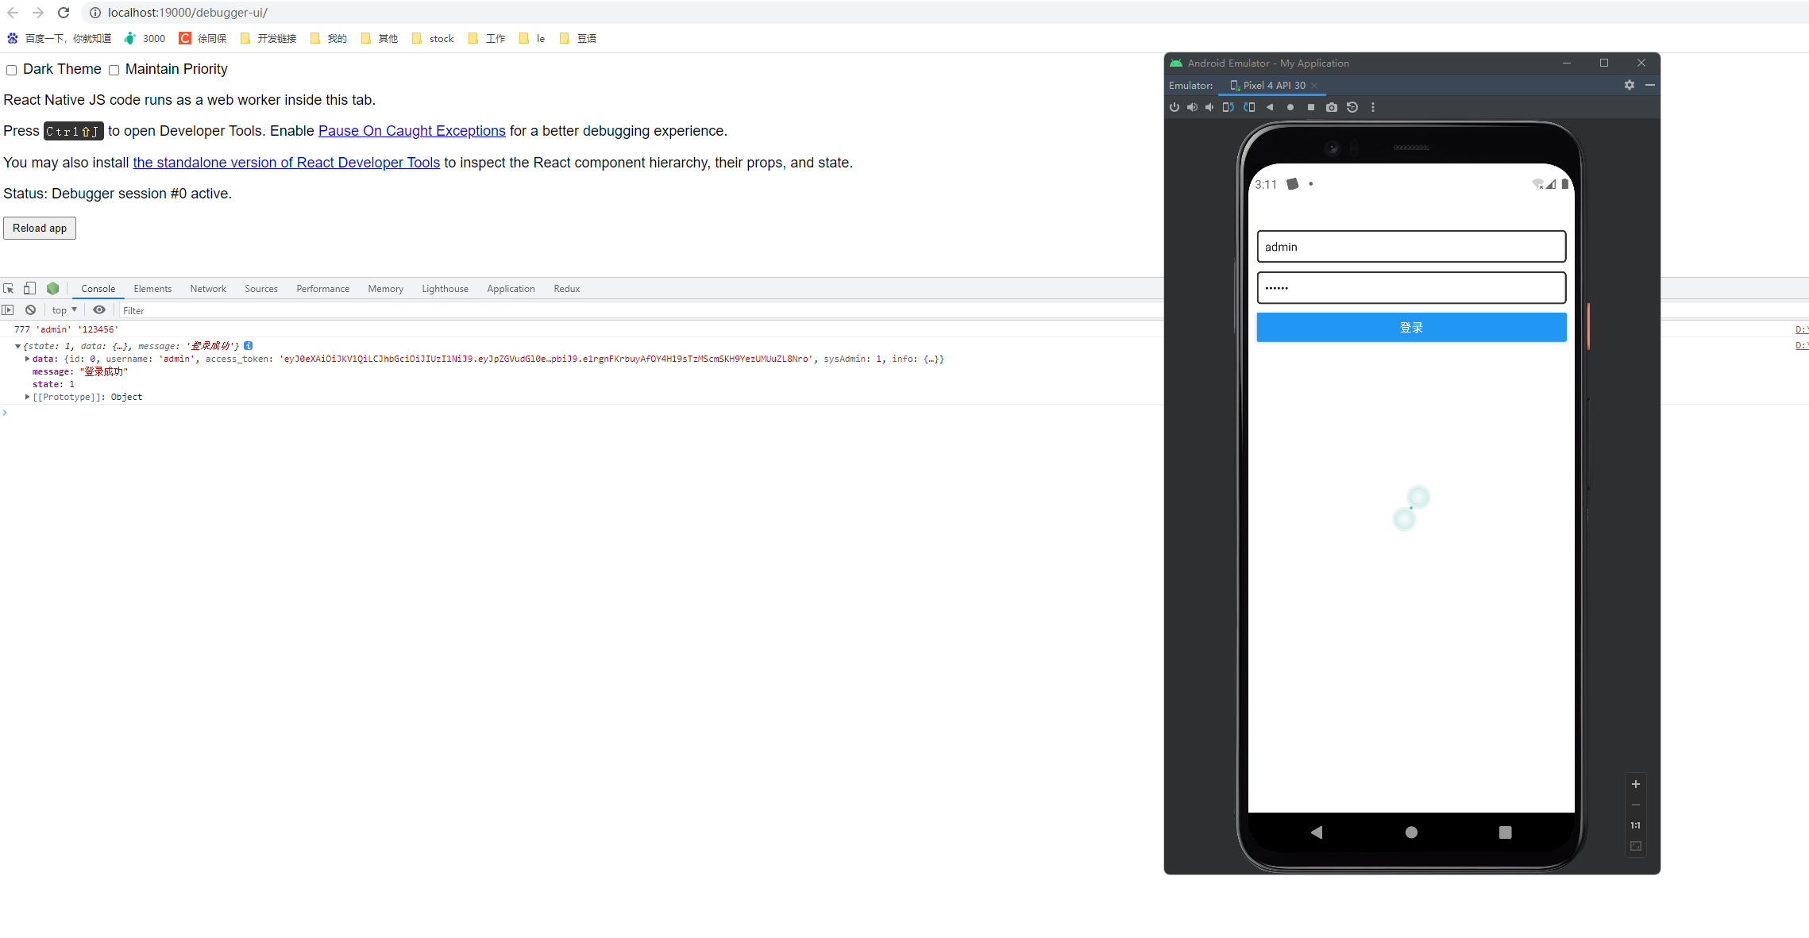Switch to the Network tab

click(208, 289)
